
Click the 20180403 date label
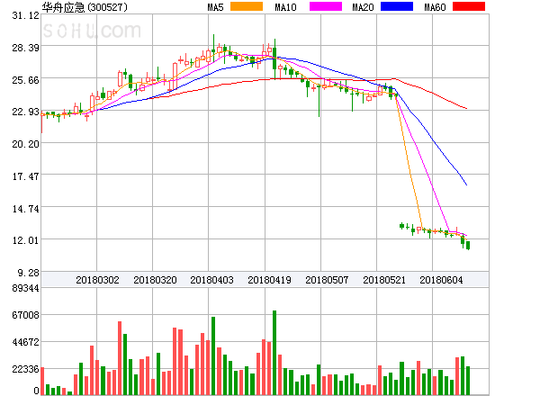pyautogui.click(x=211, y=280)
